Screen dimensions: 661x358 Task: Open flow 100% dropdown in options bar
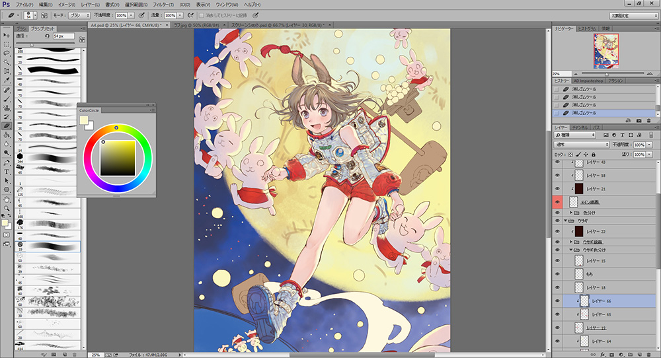180,15
